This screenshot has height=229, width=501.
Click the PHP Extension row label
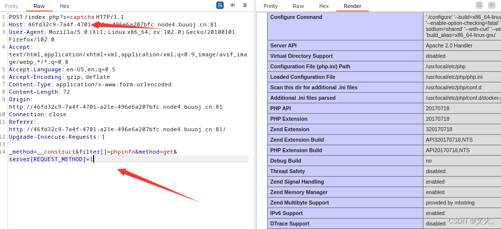point(289,119)
